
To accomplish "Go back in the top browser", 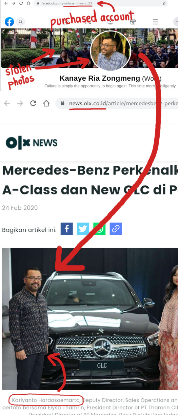I will [x=5, y=3].
